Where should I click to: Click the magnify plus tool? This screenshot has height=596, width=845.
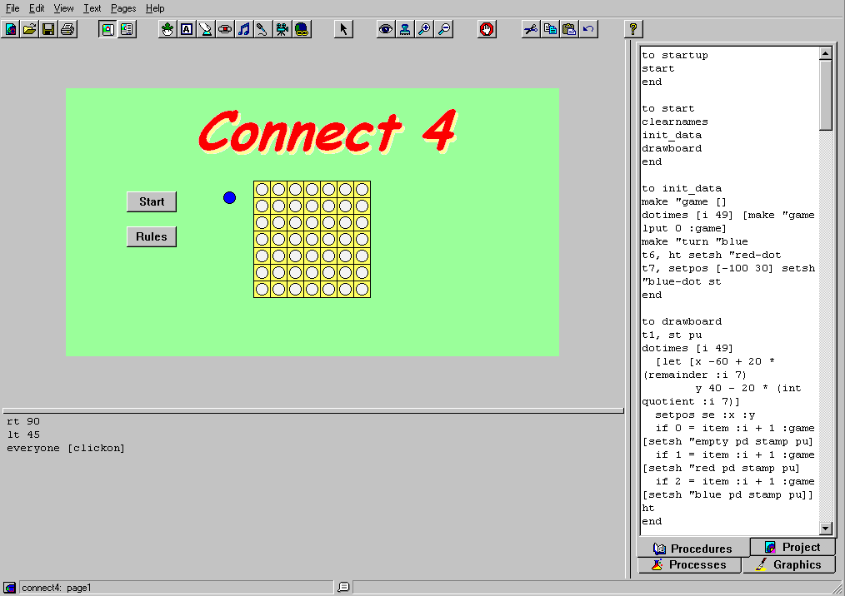424,29
